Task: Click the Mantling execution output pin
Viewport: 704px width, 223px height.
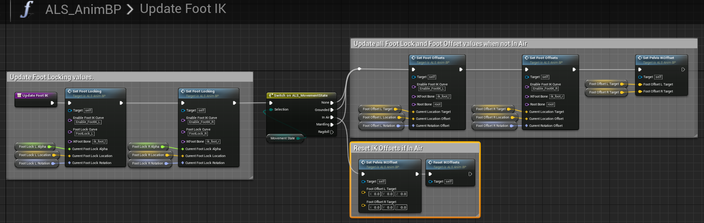Action: (332, 125)
